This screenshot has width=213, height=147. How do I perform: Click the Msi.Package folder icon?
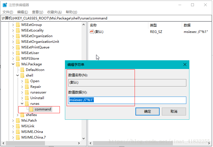18,64
